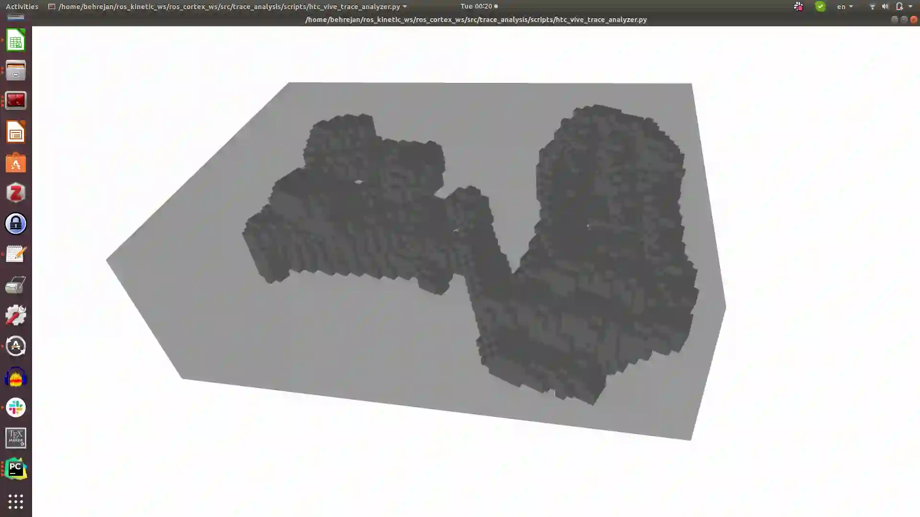
Task: Open LibreOffice Impress in the dock
Action: point(15,132)
